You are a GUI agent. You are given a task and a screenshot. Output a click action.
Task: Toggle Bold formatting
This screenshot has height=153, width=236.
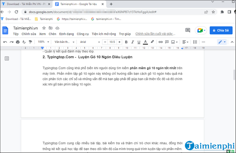(x=126, y=42)
